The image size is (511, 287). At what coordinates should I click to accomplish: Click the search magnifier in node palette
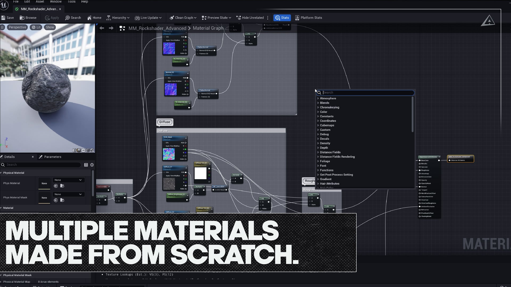point(319,93)
